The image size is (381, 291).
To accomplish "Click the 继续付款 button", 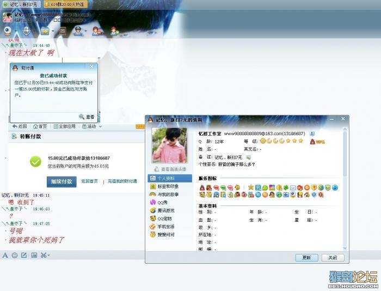I will click(x=62, y=181).
